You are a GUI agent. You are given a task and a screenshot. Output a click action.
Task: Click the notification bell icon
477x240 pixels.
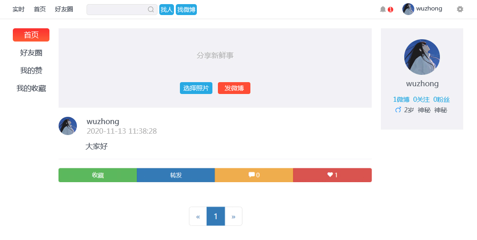(383, 9)
